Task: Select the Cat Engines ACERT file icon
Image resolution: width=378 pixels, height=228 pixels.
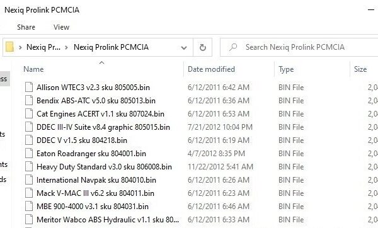Action: [x=29, y=114]
